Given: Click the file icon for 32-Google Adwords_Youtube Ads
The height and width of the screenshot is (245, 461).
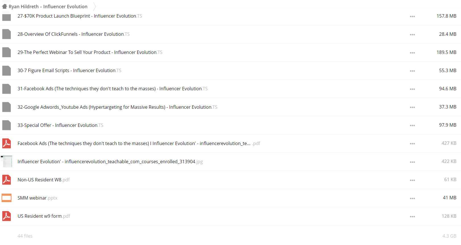Looking at the screenshot, I should [7, 107].
